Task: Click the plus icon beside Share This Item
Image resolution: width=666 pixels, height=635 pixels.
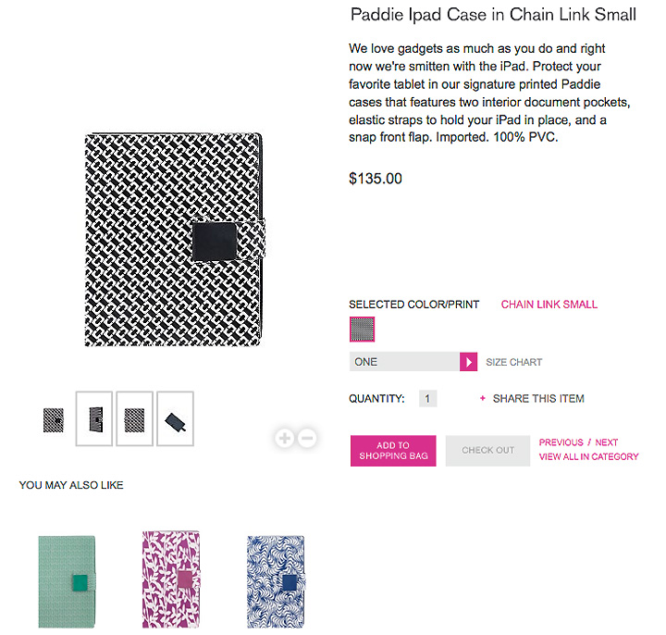Action: 482,399
